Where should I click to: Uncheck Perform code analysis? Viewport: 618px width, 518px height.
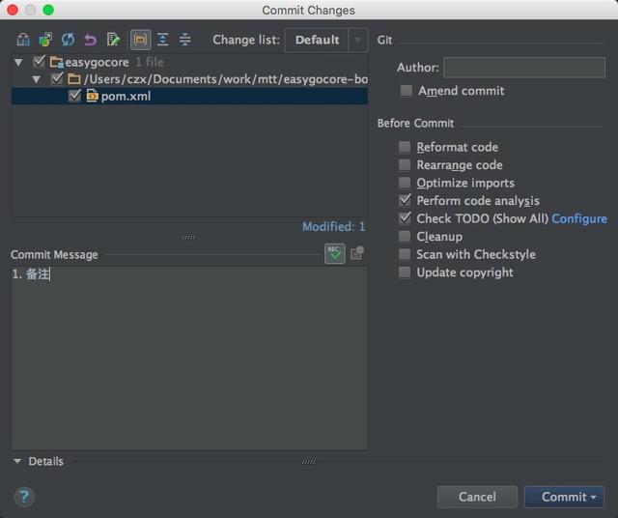coord(405,201)
